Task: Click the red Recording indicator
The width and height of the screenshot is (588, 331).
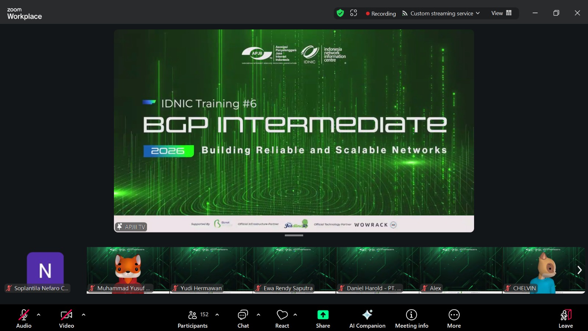Action: (381, 14)
